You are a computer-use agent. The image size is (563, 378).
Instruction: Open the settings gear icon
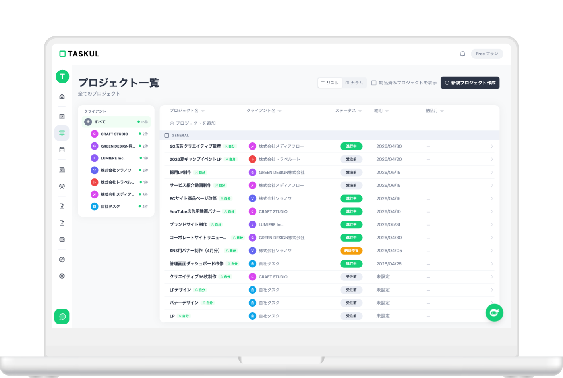(x=62, y=276)
